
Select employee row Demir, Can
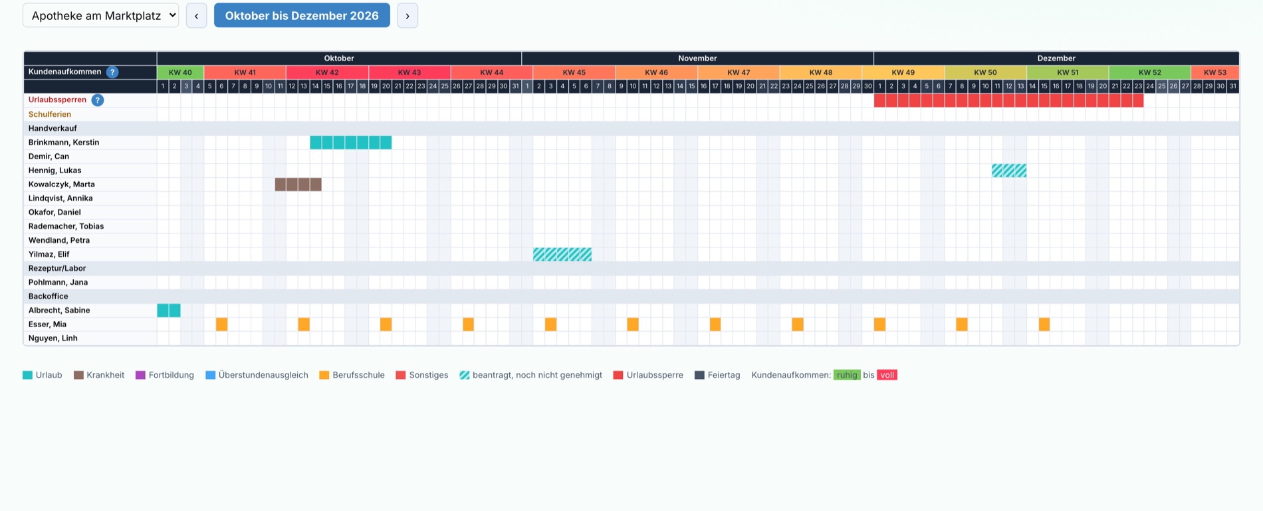pyautogui.click(x=631, y=157)
